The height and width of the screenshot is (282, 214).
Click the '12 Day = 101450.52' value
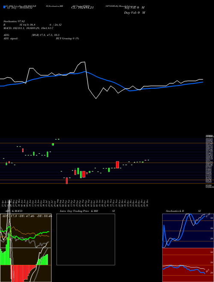click(19, 8)
